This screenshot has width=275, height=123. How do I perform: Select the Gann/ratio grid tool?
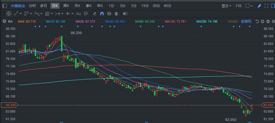click(47, 14)
